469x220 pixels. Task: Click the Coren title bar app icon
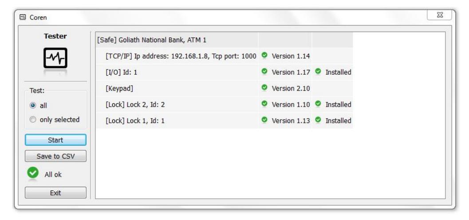pyautogui.click(x=23, y=17)
